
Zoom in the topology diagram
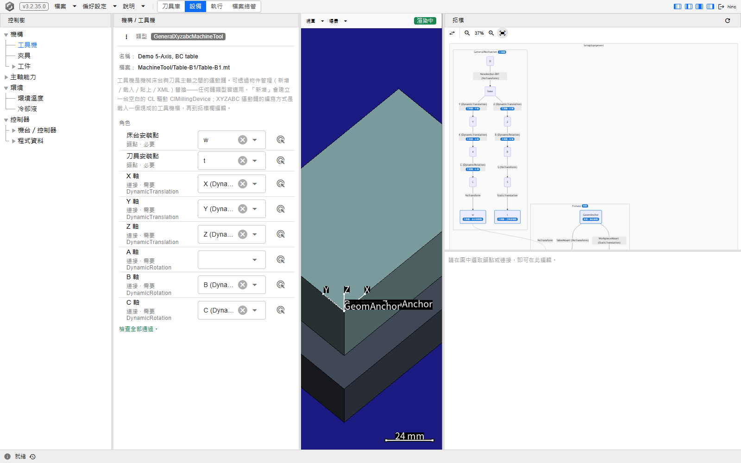pos(491,33)
